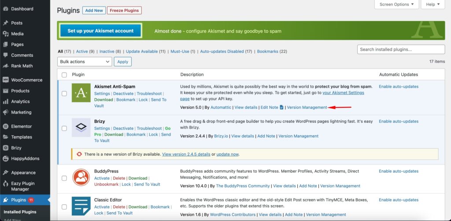Click the Rank Math icon
The image size is (451, 221).
(5, 66)
